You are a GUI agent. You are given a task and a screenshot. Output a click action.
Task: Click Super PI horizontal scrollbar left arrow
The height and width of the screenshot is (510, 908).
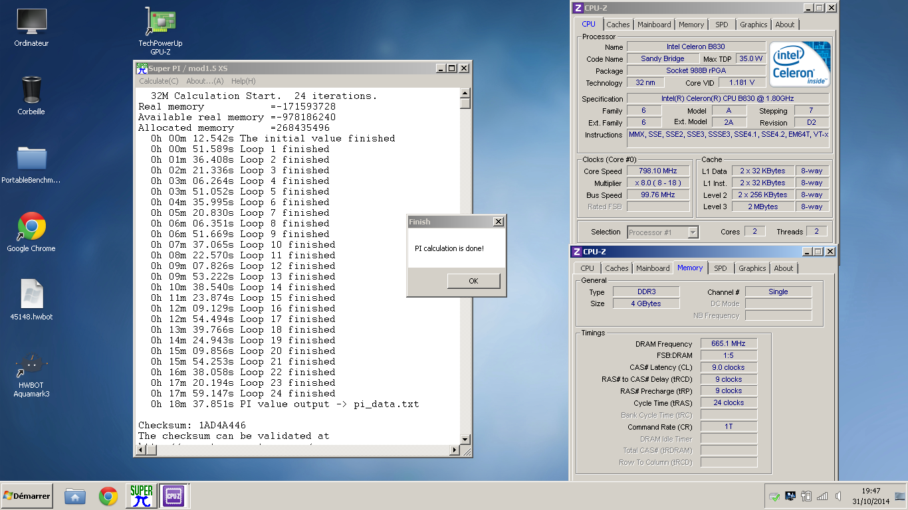click(x=140, y=450)
